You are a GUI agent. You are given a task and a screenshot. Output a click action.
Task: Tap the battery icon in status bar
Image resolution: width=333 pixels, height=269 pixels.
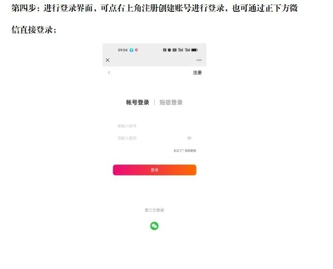194,50
